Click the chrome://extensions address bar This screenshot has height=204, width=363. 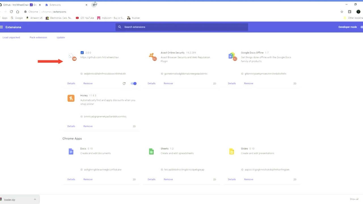point(181,12)
